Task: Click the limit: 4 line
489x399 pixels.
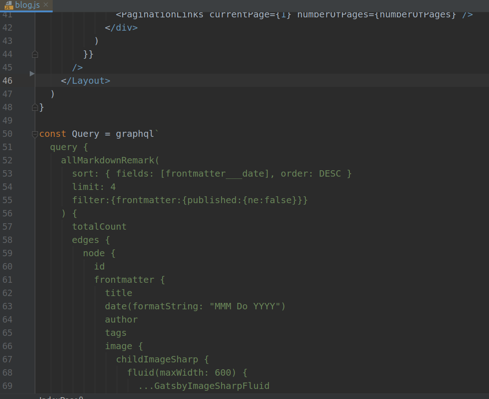Action: coord(94,187)
